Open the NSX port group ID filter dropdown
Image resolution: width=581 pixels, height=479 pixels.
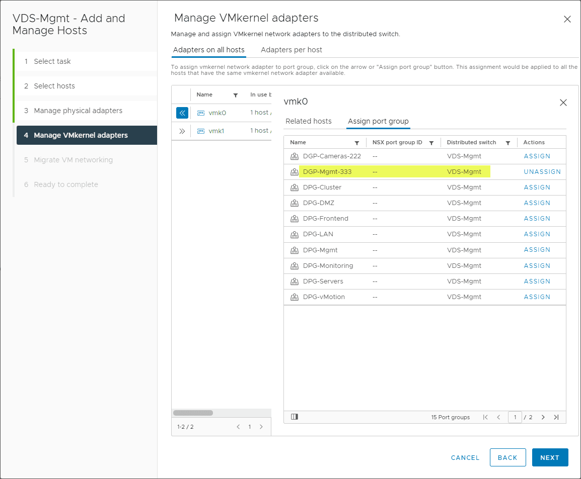[x=431, y=142]
